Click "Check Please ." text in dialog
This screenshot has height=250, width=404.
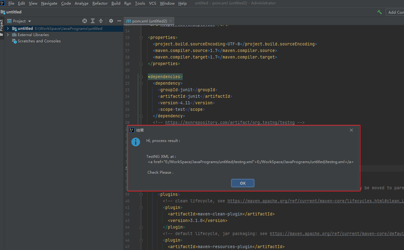(160, 172)
